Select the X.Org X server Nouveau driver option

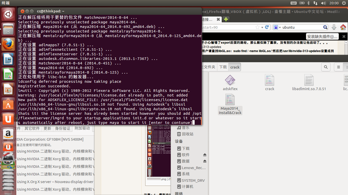click(55, 182)
